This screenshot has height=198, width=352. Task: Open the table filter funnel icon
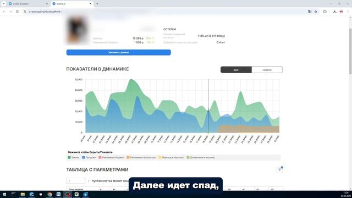pos(279,170)
